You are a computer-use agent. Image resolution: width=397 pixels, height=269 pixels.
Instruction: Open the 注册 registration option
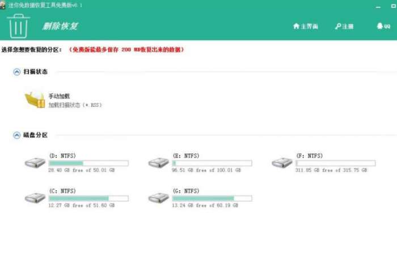(344, 27)
